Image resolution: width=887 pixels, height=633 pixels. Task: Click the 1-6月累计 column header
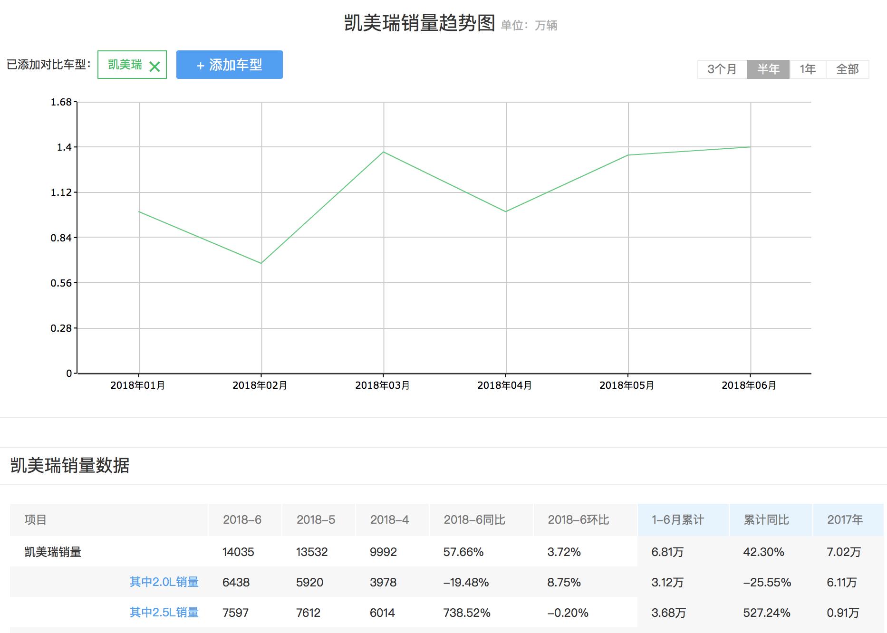pyautogui.click(x=678, y=520)
